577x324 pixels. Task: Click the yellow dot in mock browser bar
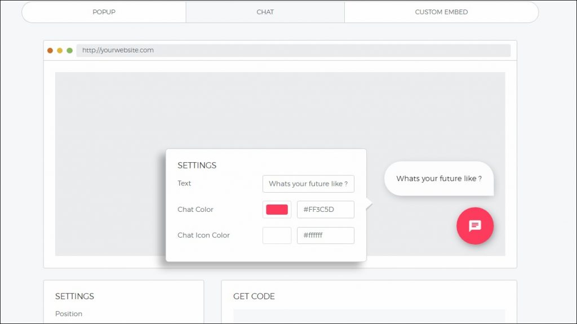tap(60, 50)
